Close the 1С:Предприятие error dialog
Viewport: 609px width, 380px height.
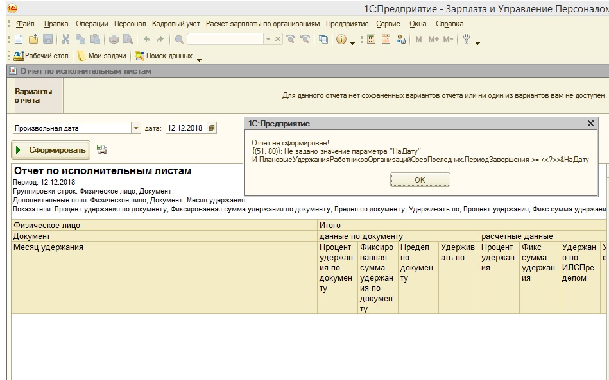pos(590,123)
